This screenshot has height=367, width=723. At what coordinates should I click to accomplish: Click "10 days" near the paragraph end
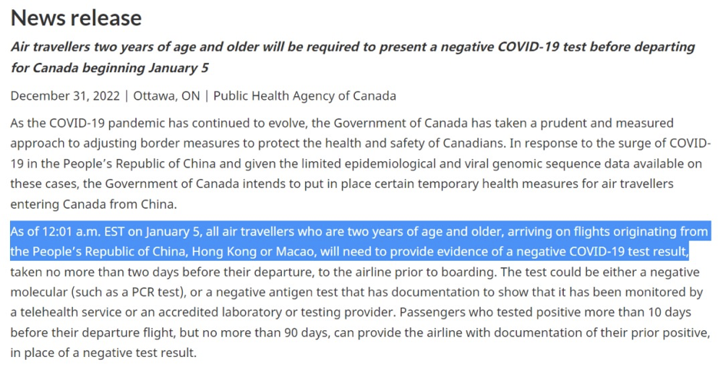pos(667,313)
